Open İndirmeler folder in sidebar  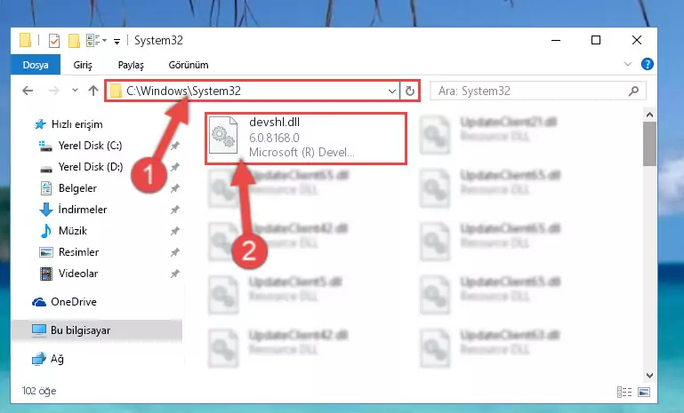(x=73, y=210)
